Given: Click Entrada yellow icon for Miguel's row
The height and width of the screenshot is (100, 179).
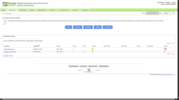Looking at the screenshot, I should coord(93,51).
